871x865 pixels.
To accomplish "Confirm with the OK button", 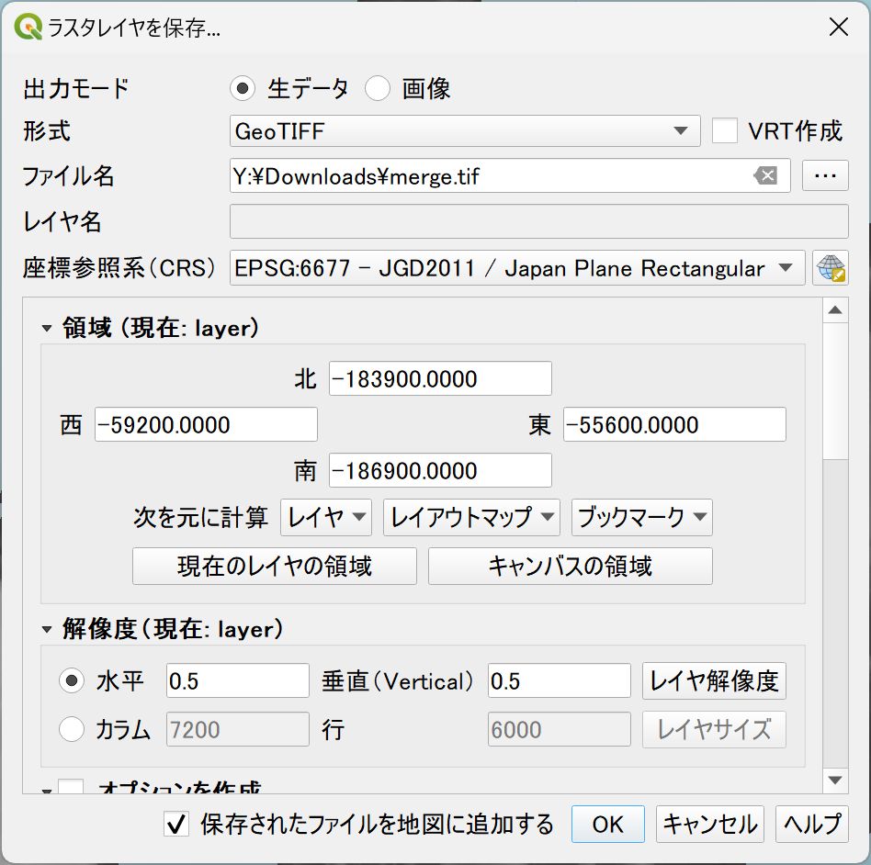I will click(x=608, y=825).
